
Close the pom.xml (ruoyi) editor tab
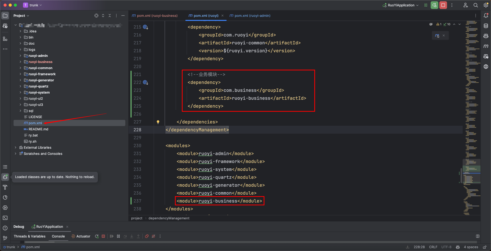pyautogui.click(x=222, y=16)
